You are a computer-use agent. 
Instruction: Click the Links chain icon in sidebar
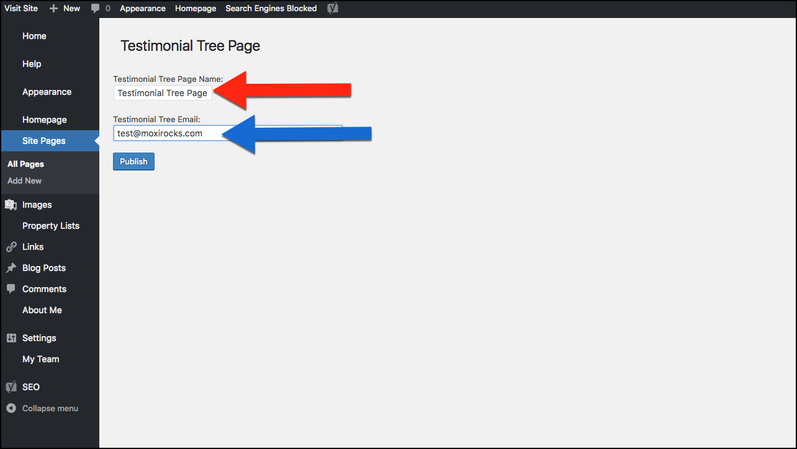coord(11,247)
